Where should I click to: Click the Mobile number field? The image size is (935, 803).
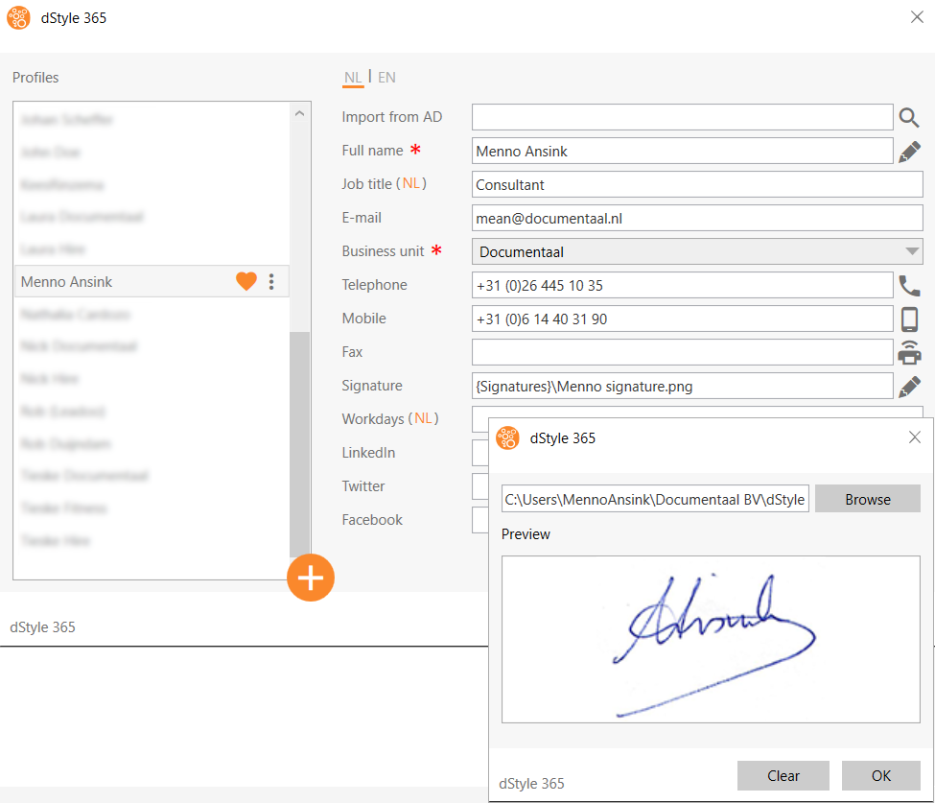pos(682,319)
